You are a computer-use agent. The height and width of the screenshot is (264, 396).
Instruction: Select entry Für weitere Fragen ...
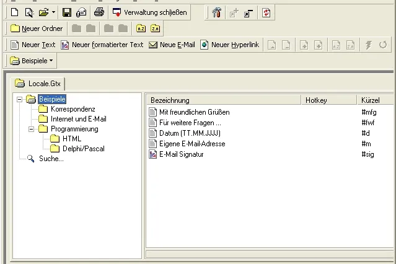(190, 123)
